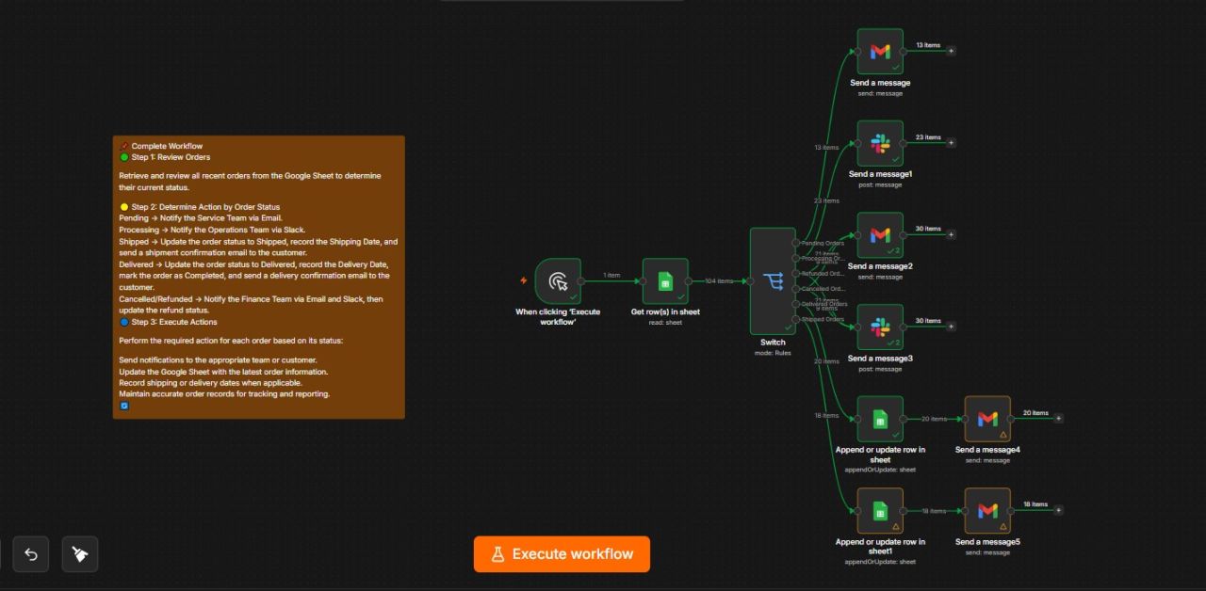Screen dimensions: 1206x591
Task: Add node after 'Send a message4' plus
Action: (x=1058, y=419)
